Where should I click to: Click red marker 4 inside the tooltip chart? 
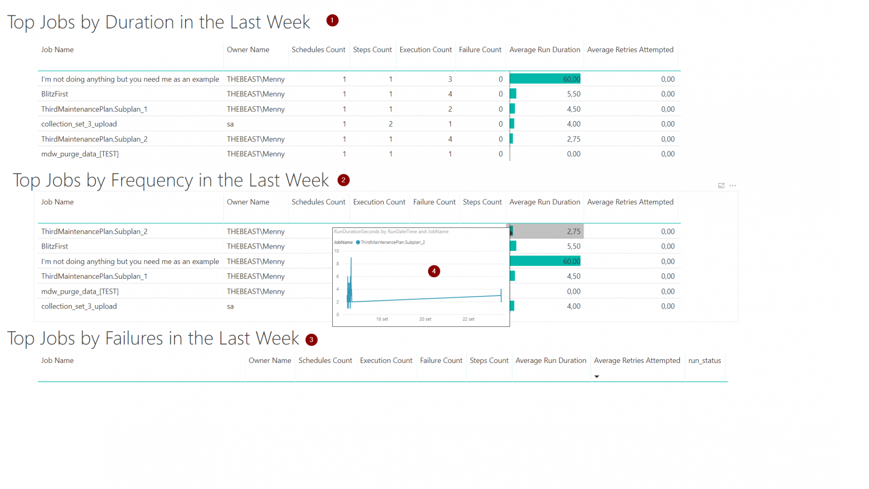click(x=434, y=271)
